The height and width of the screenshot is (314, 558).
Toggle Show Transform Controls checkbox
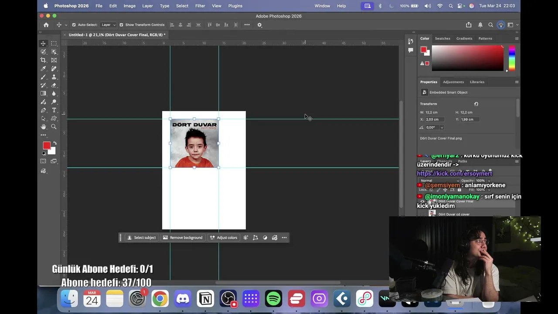pyautogui.click(x=121, y=25)
